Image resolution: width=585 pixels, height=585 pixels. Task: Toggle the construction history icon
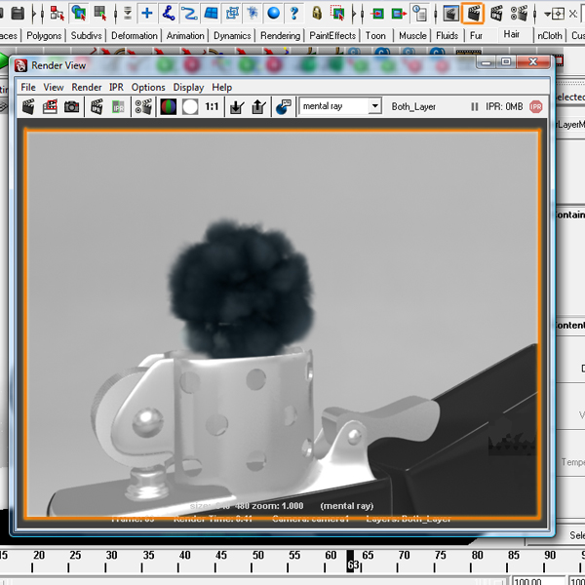point(420,14)
